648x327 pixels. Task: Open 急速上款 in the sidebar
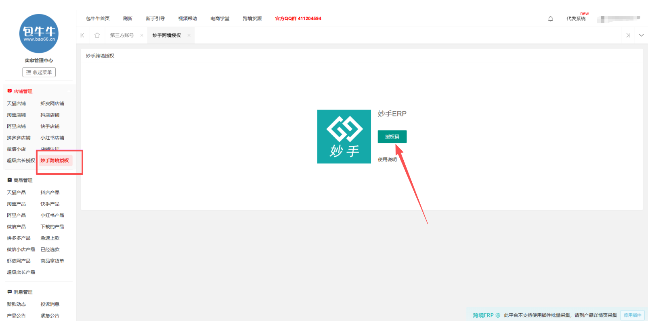pos(50,238)
